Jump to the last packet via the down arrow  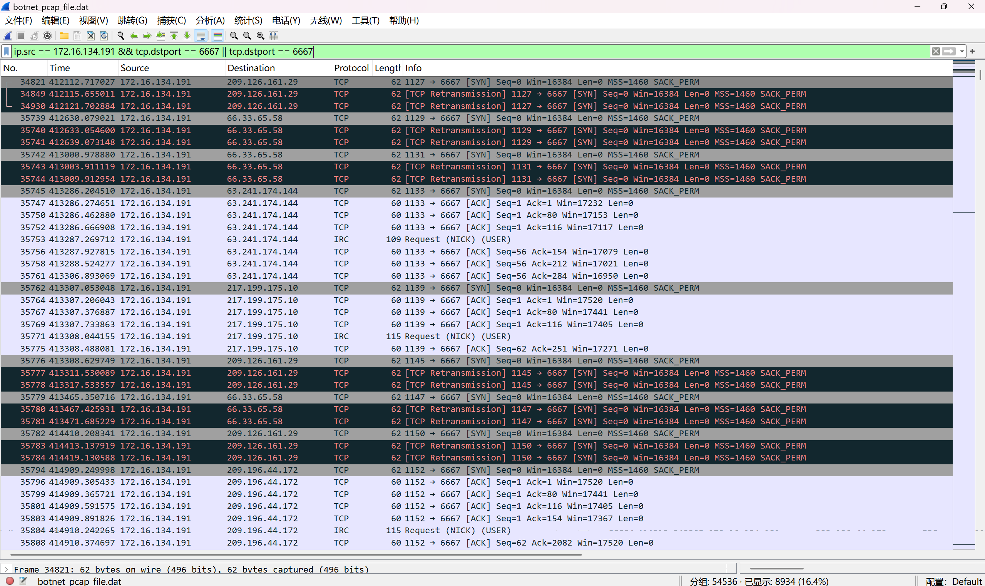coord(187,36)
